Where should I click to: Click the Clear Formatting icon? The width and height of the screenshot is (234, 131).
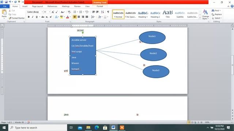tap(69, 12)
